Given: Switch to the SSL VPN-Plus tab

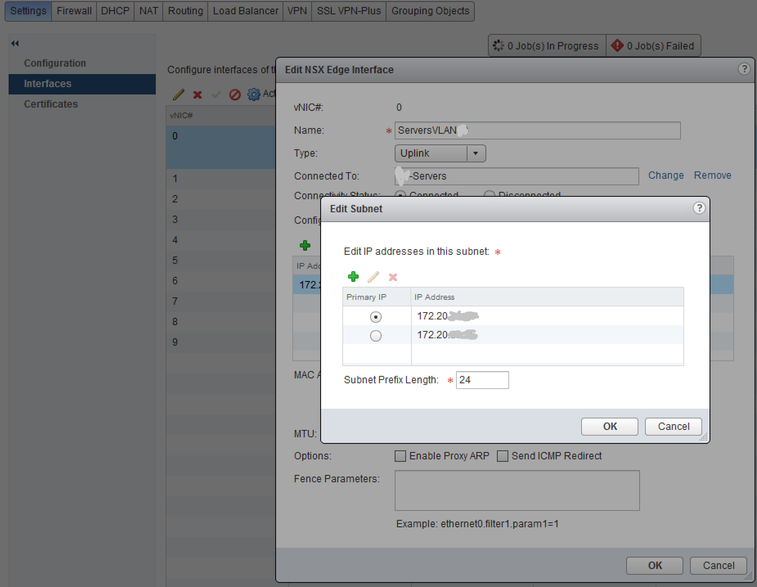Looking at the screenshot, I should point(349,11).
